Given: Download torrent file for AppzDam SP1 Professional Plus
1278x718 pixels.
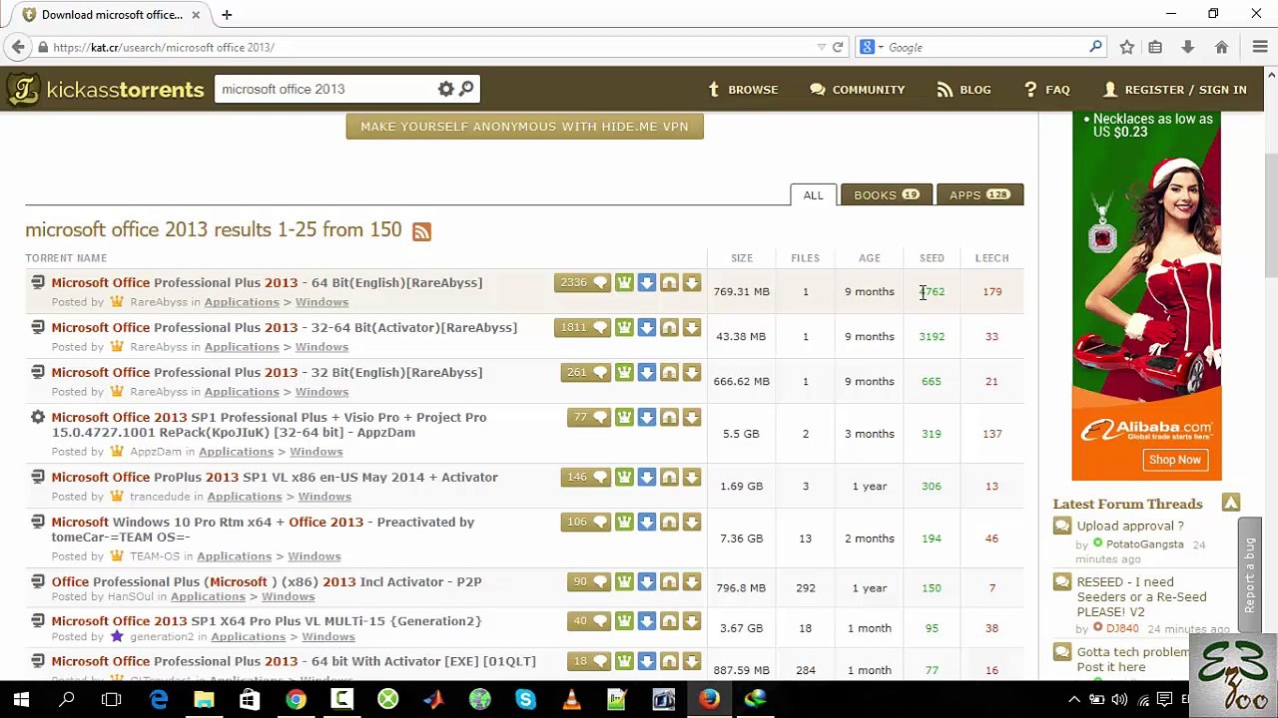Looking at the screenshot, I should point(691,418).
